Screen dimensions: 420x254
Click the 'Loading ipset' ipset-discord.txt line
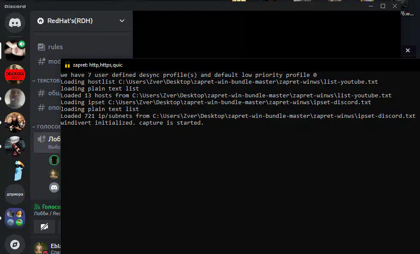click(216, 102)
